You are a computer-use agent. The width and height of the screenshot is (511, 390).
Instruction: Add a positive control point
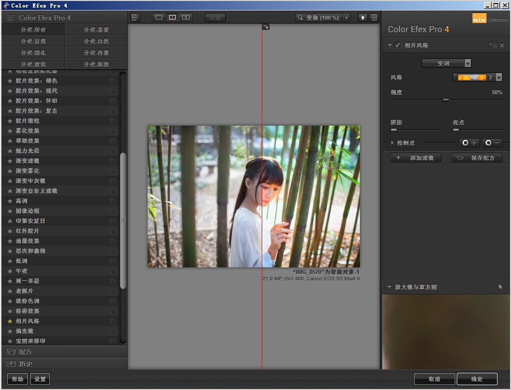point(469,143)
